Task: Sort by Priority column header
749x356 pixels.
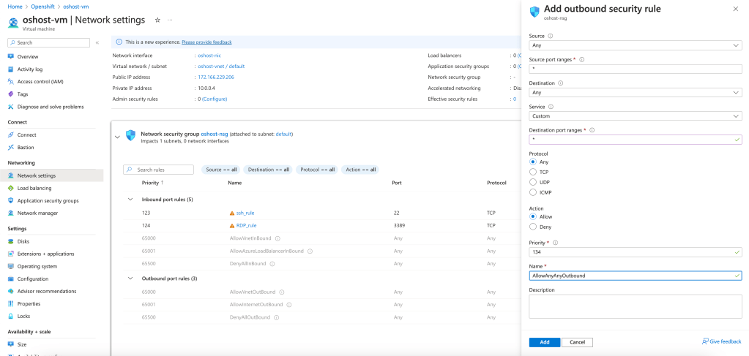Action: click(152, 183)
